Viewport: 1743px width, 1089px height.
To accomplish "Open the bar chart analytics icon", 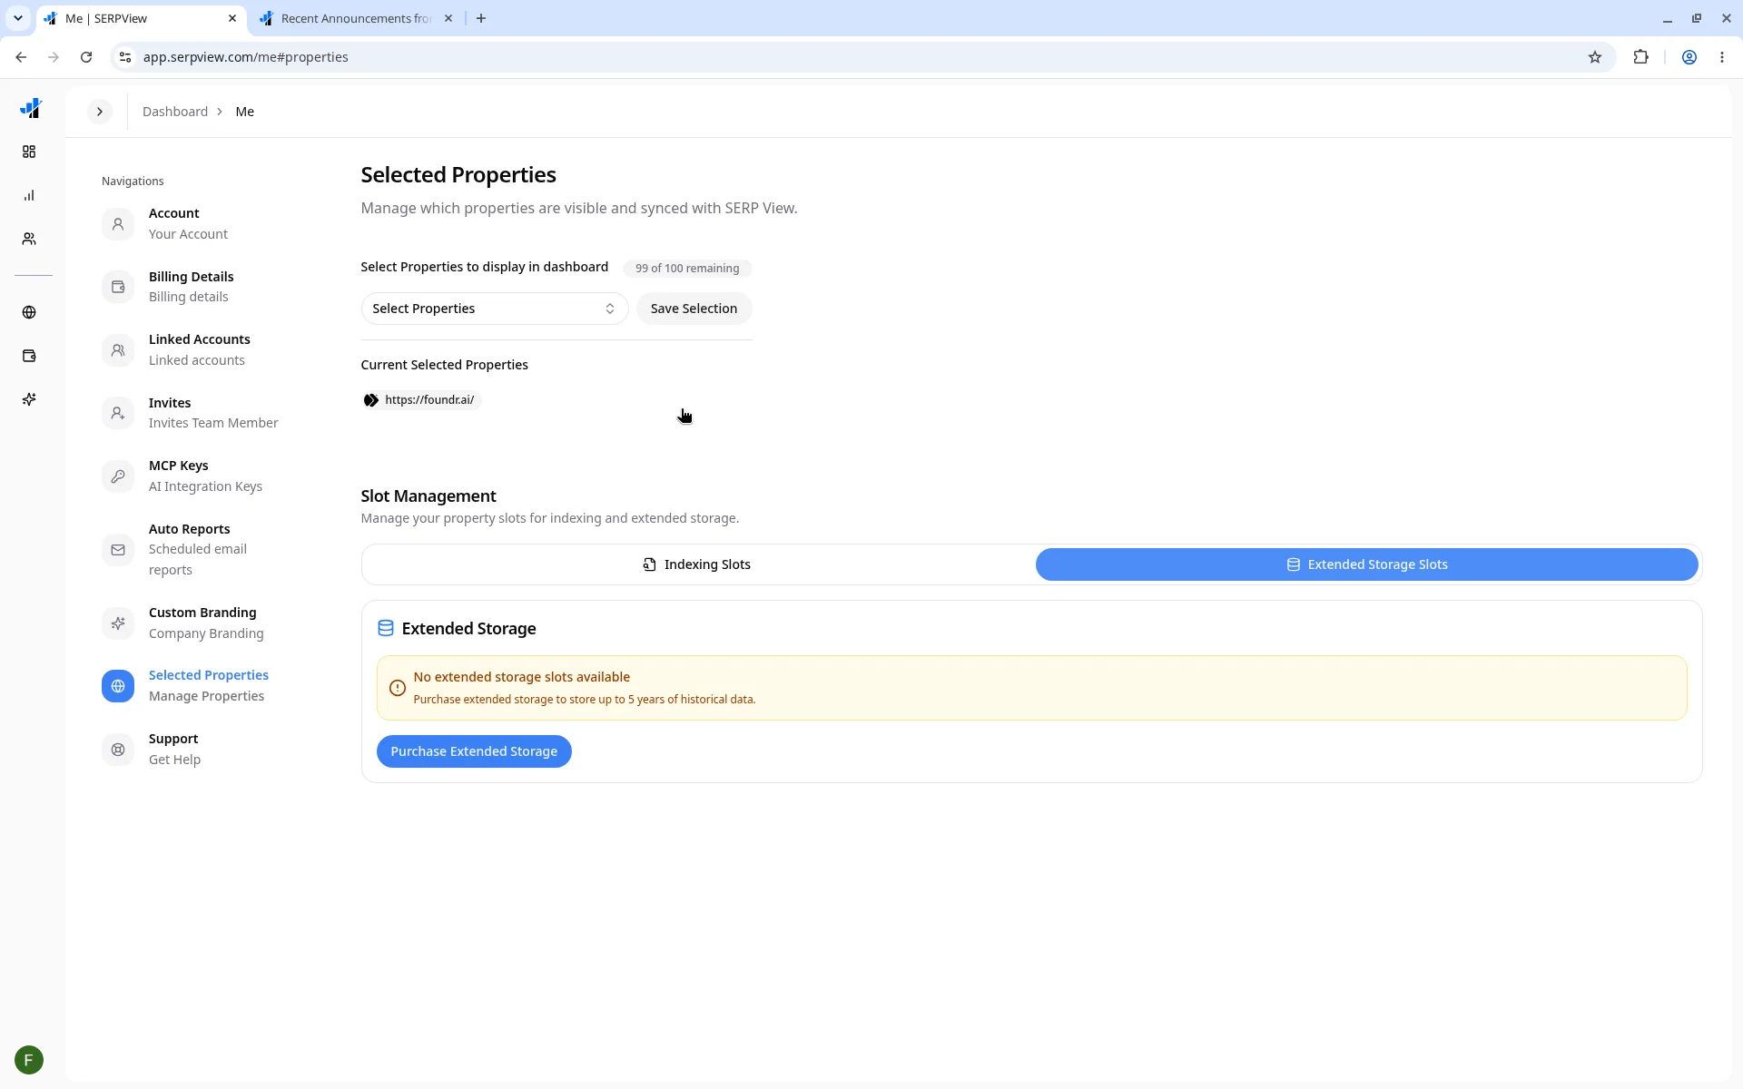I will coord(29,195).
